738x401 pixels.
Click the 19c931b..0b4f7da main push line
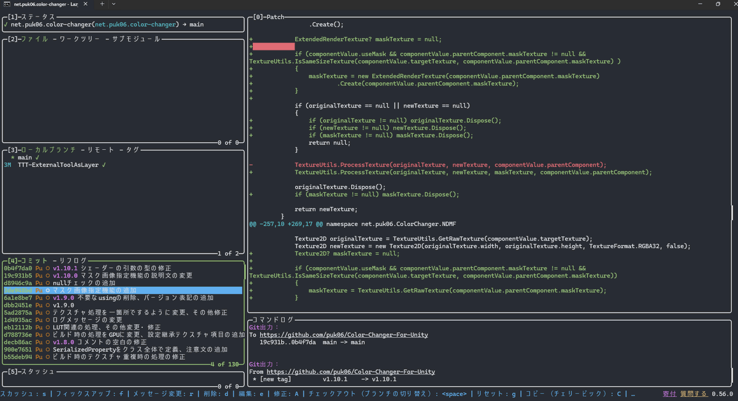(x=312, y=342)
